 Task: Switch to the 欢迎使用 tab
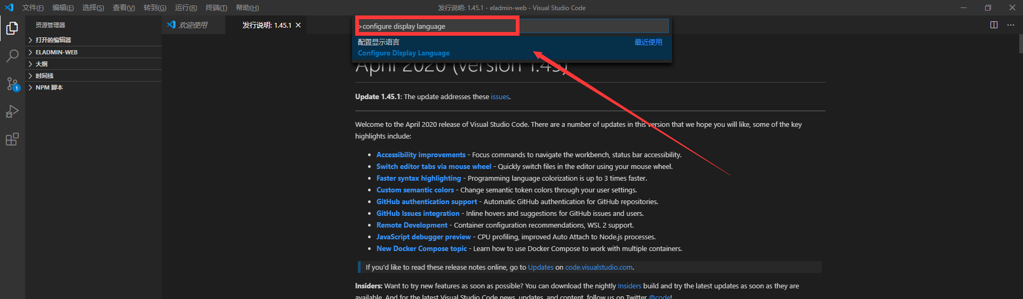click(x=193, y=25)
